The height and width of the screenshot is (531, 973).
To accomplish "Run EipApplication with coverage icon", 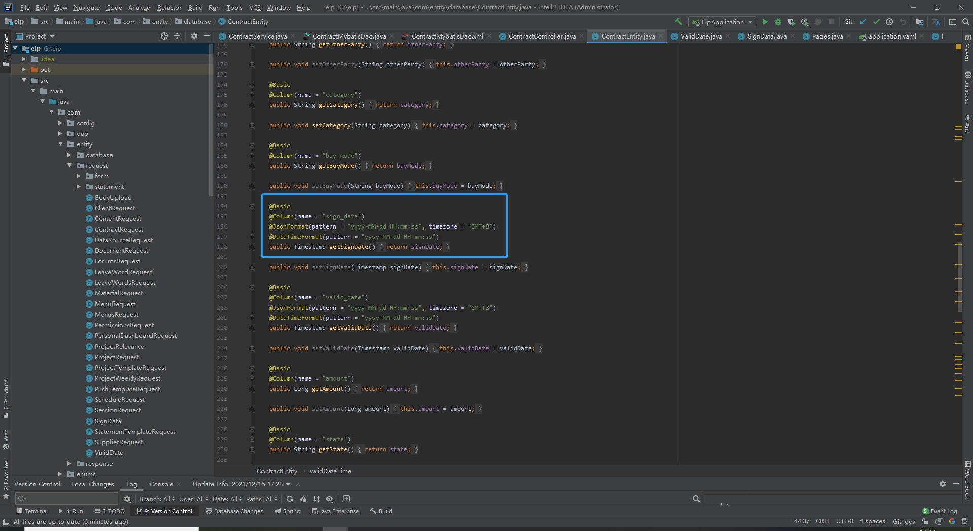I will (792, 22).
